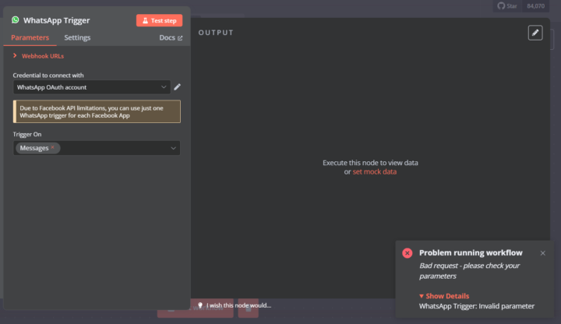The height and width of the screenshot is (324, 561).
Task: Click the OUTPUT panel heading
Action: 216,33
